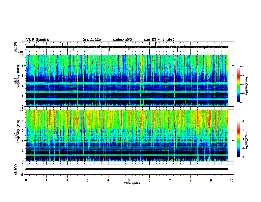Click the "Time (min)" axis title
This screenshot has width=261, height=202.
click(132, 183)
